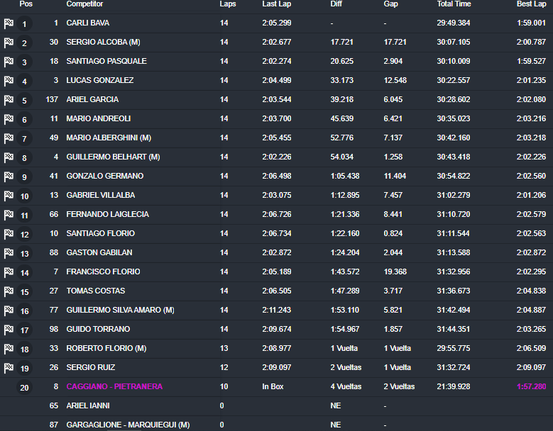Screen dimensions: 553x431
Task: Click position badge 1 circle
Action: [25, 24]
